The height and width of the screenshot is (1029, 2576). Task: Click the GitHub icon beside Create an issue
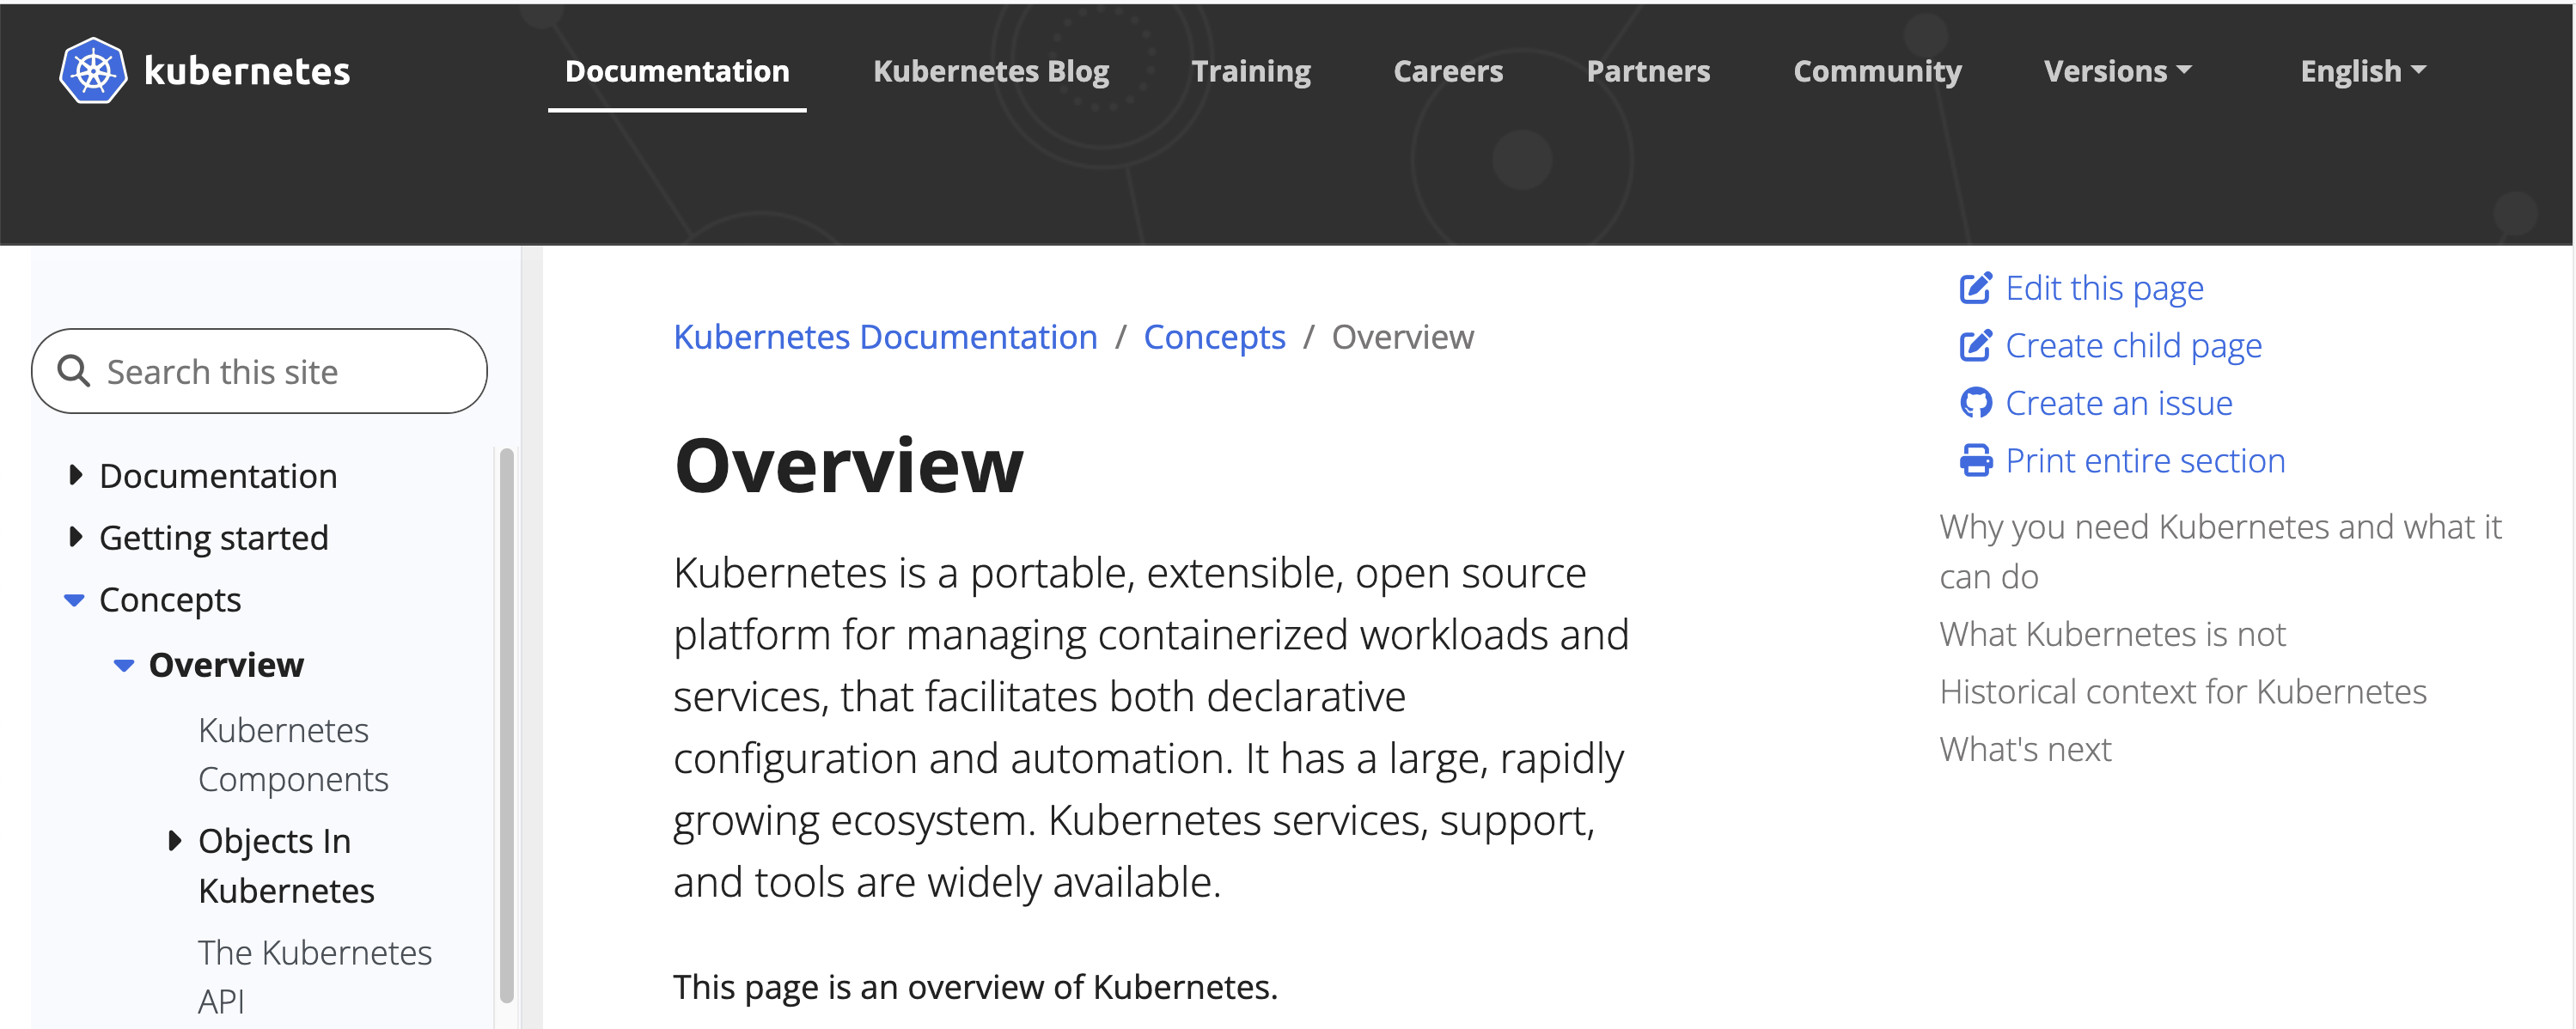tap(1975, 403)
